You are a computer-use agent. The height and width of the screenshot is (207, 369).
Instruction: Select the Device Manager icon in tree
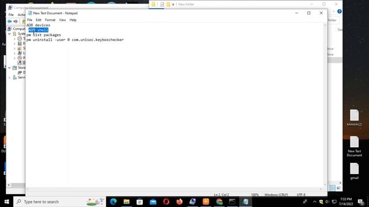coord(20,63)
